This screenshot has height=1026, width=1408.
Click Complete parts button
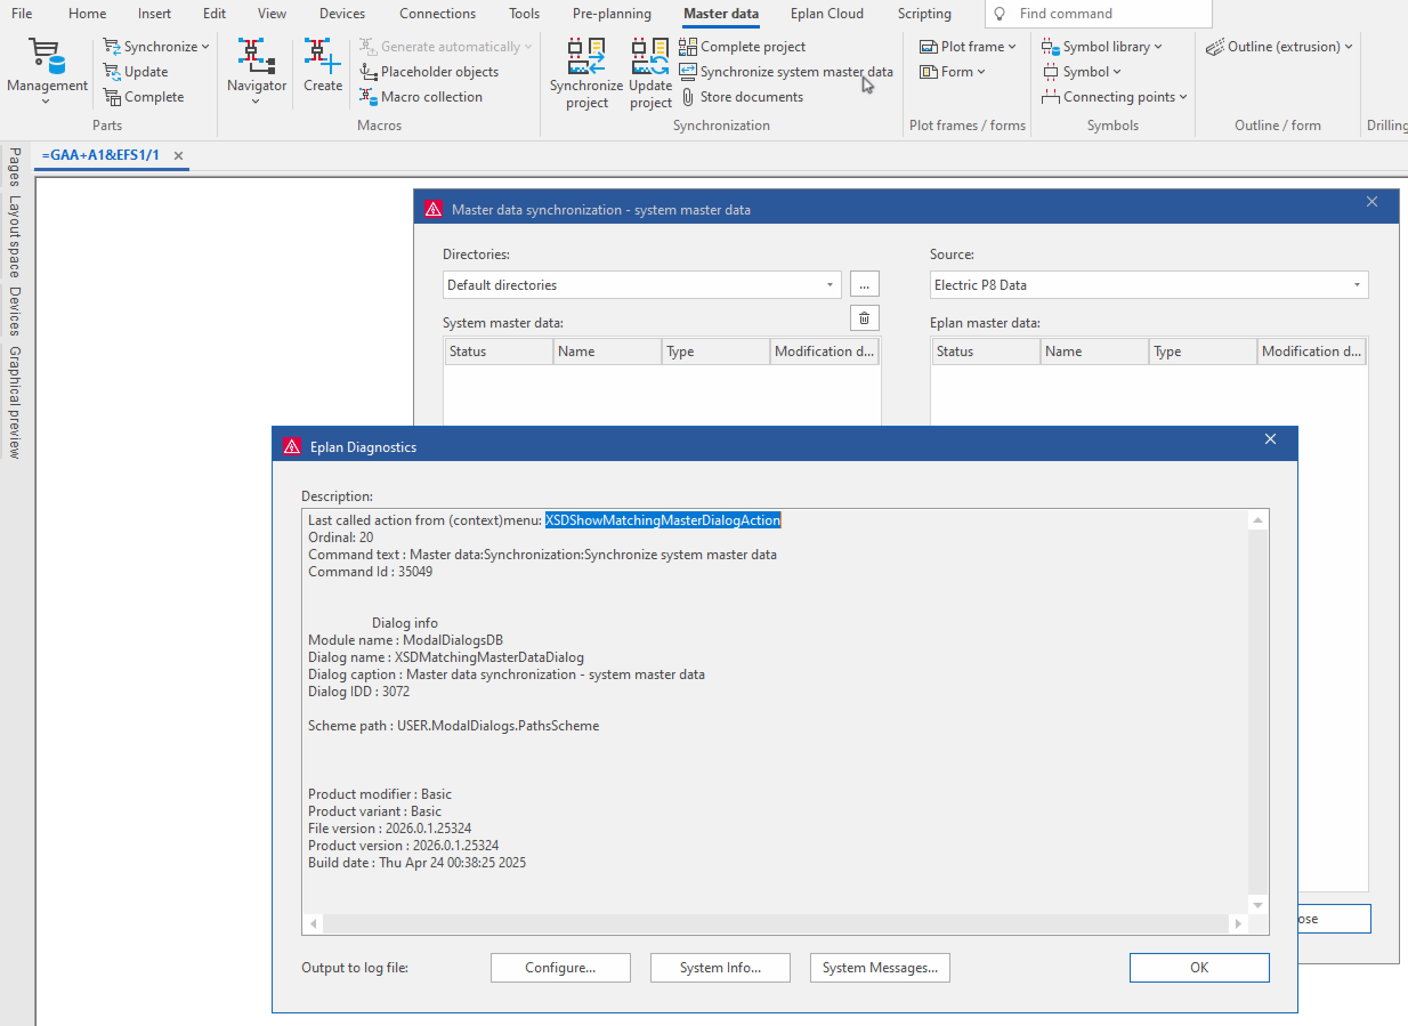point(144,97)
